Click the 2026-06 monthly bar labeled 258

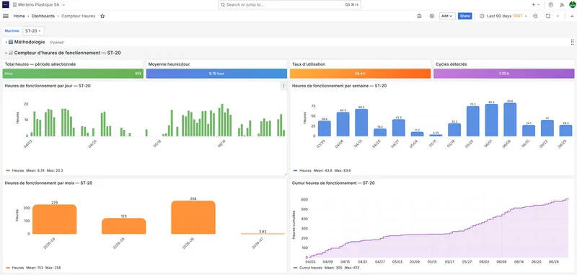193,217
